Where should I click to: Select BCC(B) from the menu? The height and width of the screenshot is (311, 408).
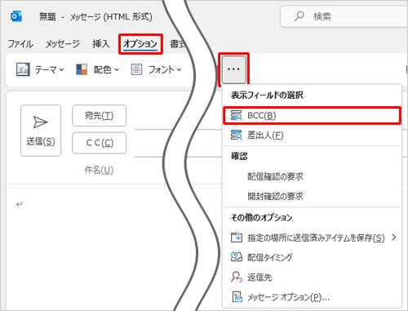(x=312, y=116)
